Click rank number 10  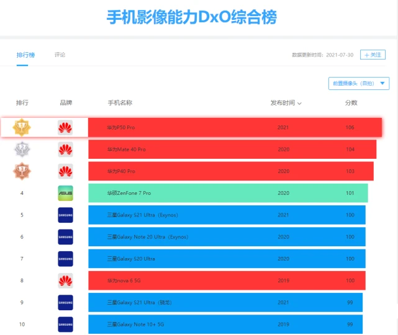coord(22,324)
